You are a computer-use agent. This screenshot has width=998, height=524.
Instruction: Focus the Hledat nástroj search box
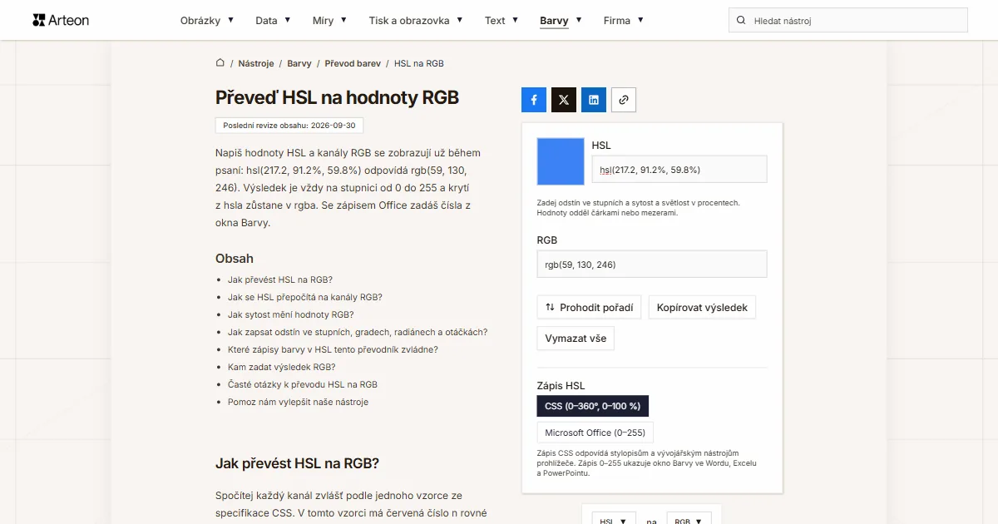coord(848,21)
